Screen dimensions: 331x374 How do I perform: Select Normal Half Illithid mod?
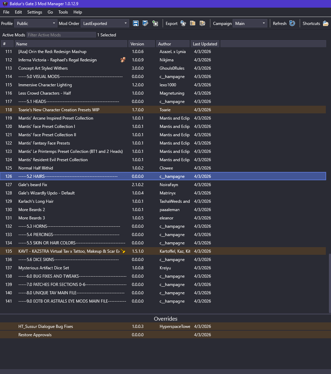tap(163, 168)
